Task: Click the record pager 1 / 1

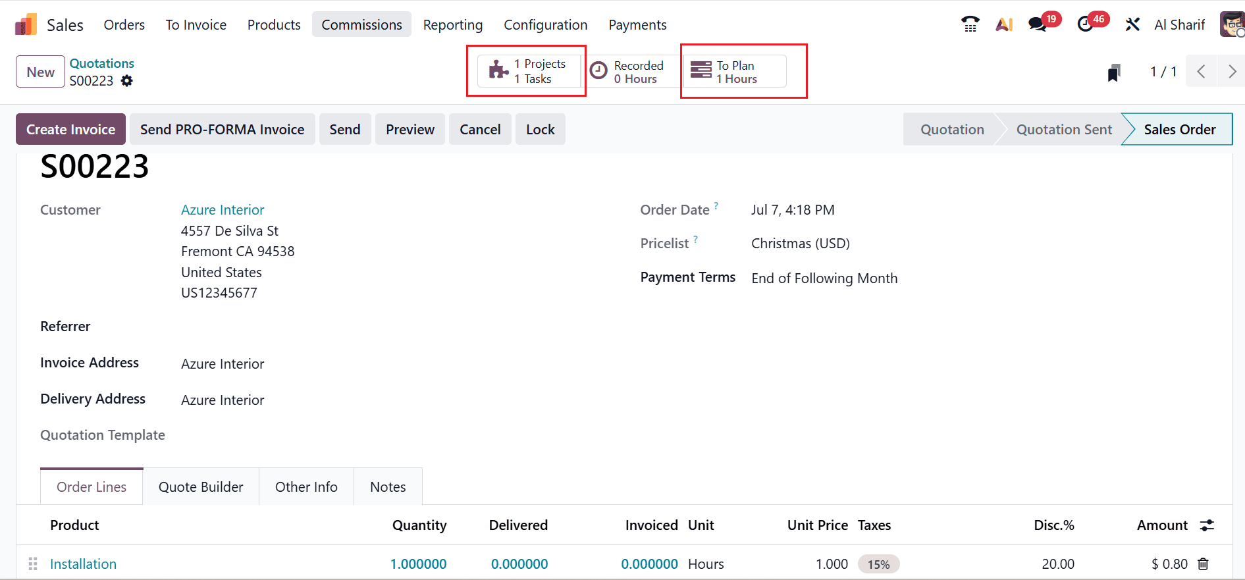Action: 1163,72
